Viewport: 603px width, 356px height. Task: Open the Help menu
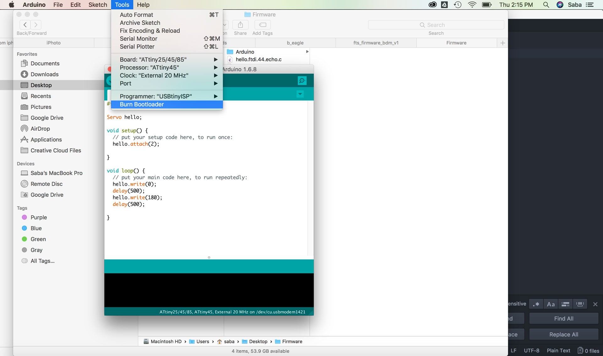(x=143, y=5)
